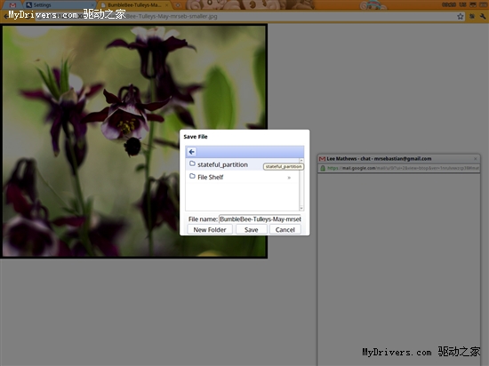Click the New Folder button
Image resolution: width=489 pixels, height=366 pixels.
click(210, 230)
